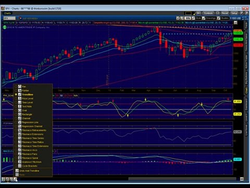Click the MovAvgExponential (CLOSE, 20, 0) label
This screenshot has width=250, height=188.
pos(203,22)
